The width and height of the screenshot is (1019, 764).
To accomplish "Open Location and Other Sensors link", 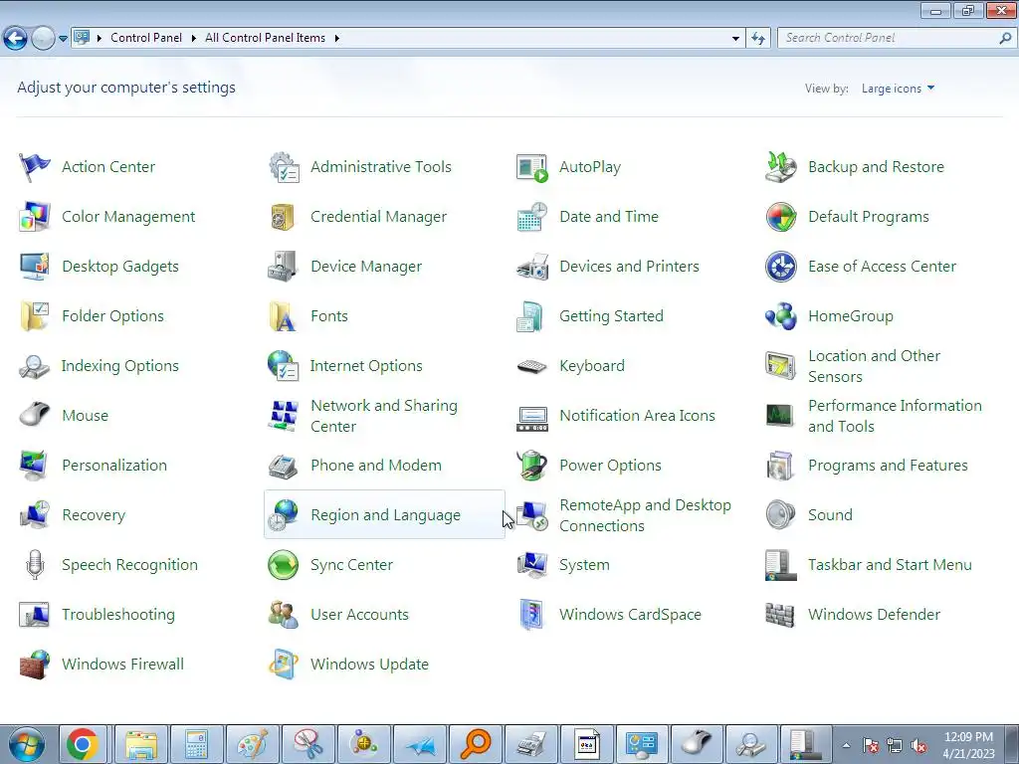I will tap(874, 366).
